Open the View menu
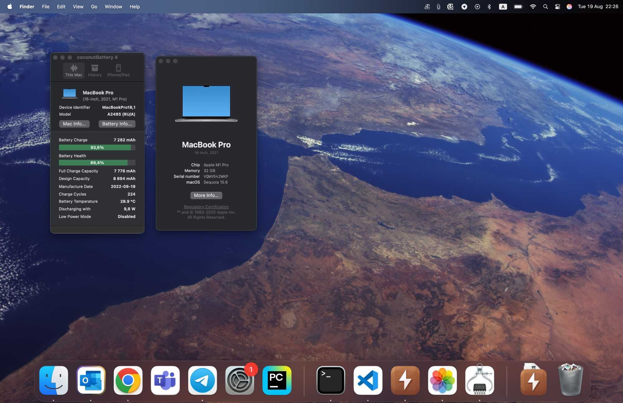This screenshot has height=403, width=623. [x=78, y=7]
